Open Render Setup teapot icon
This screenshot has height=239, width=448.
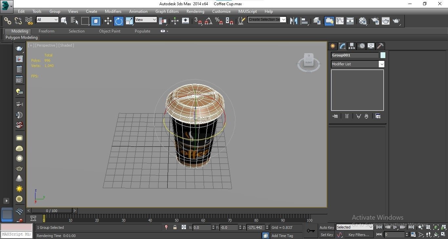(x=375, y=21)
